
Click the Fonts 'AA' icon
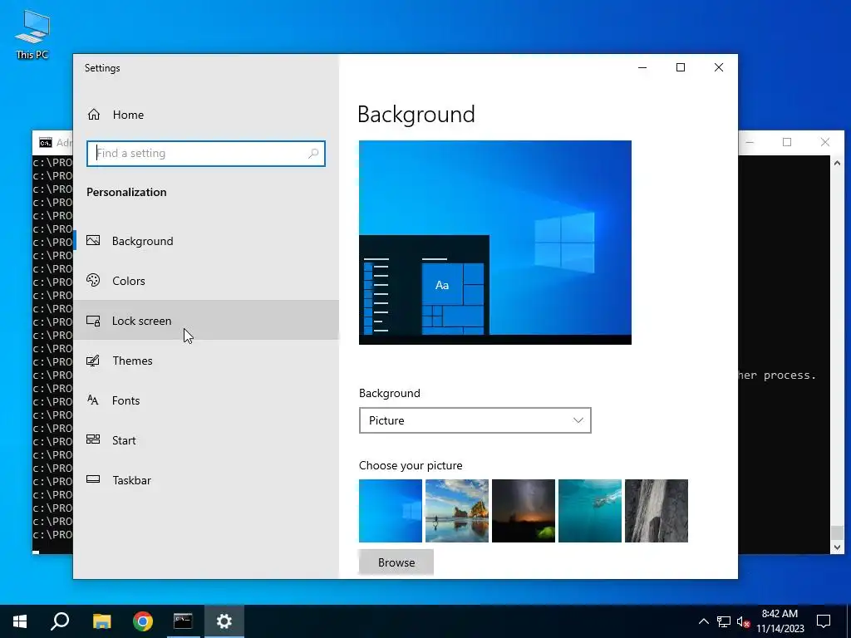click(93, 400)
